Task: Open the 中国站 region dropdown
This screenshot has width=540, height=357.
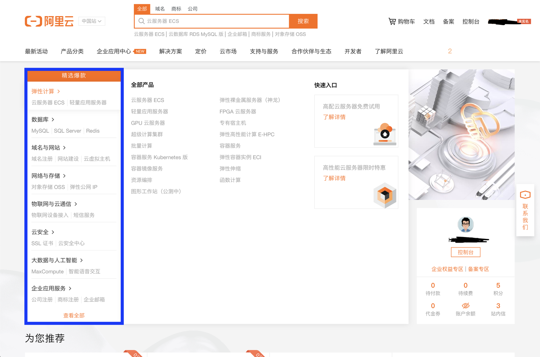Action: click(91, 21)
